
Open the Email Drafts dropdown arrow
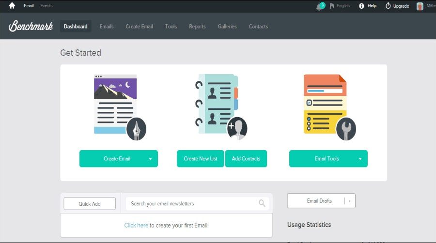click(x=350, y=201)
